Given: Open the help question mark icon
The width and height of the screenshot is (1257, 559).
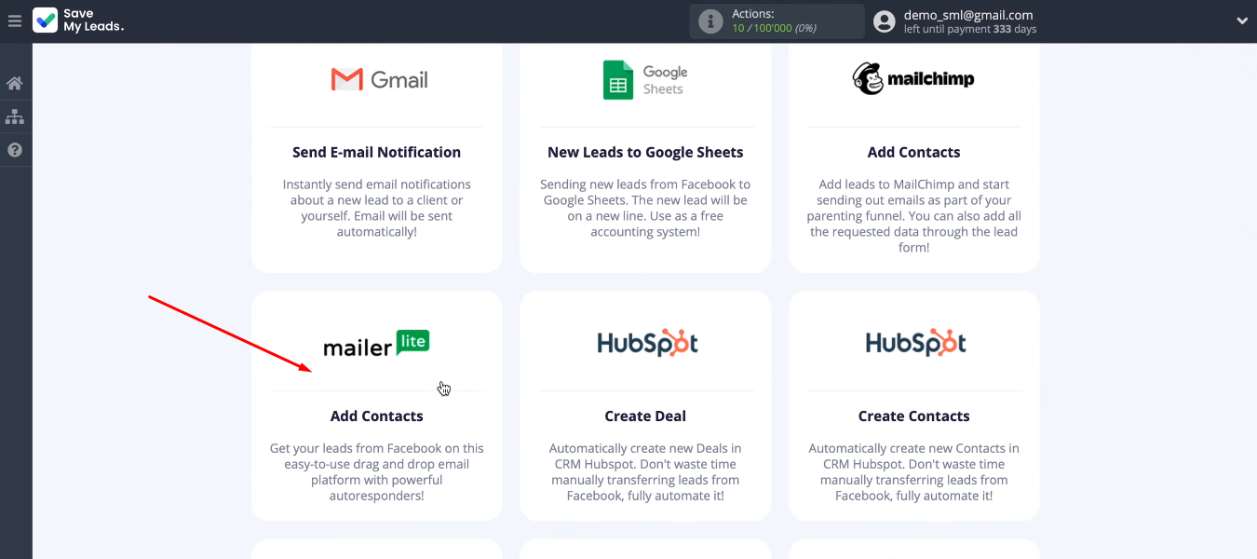Looking at the screenshot, I should [14, 150].
